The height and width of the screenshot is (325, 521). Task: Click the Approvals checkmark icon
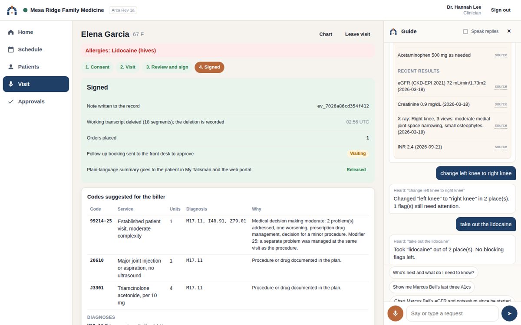click(11, 101)
